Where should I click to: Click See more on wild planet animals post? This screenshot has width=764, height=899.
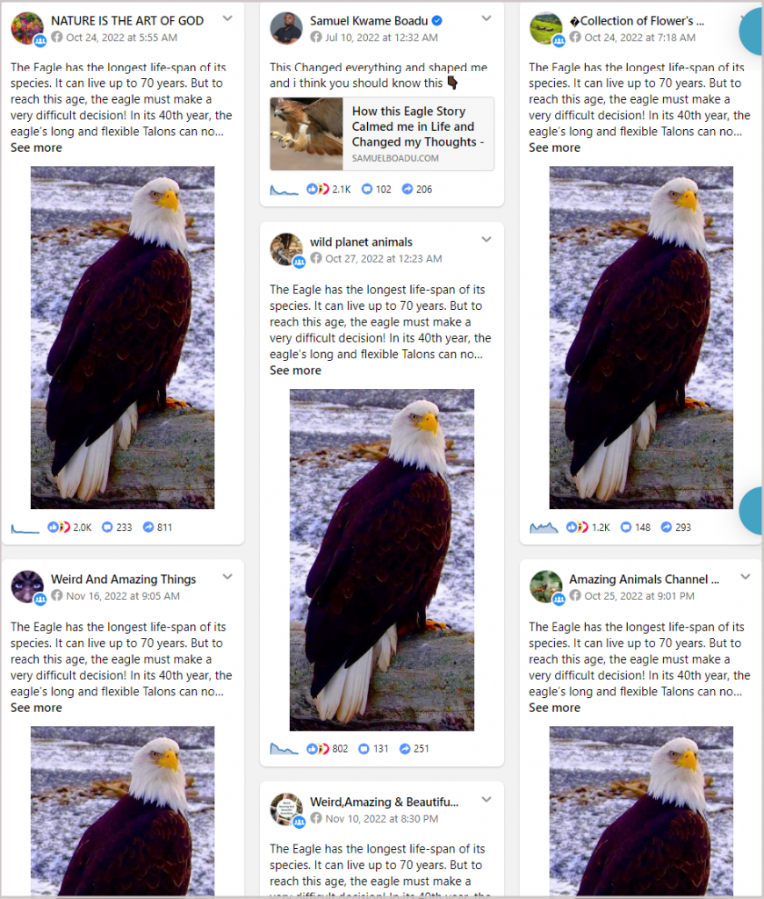coord(295,370)
